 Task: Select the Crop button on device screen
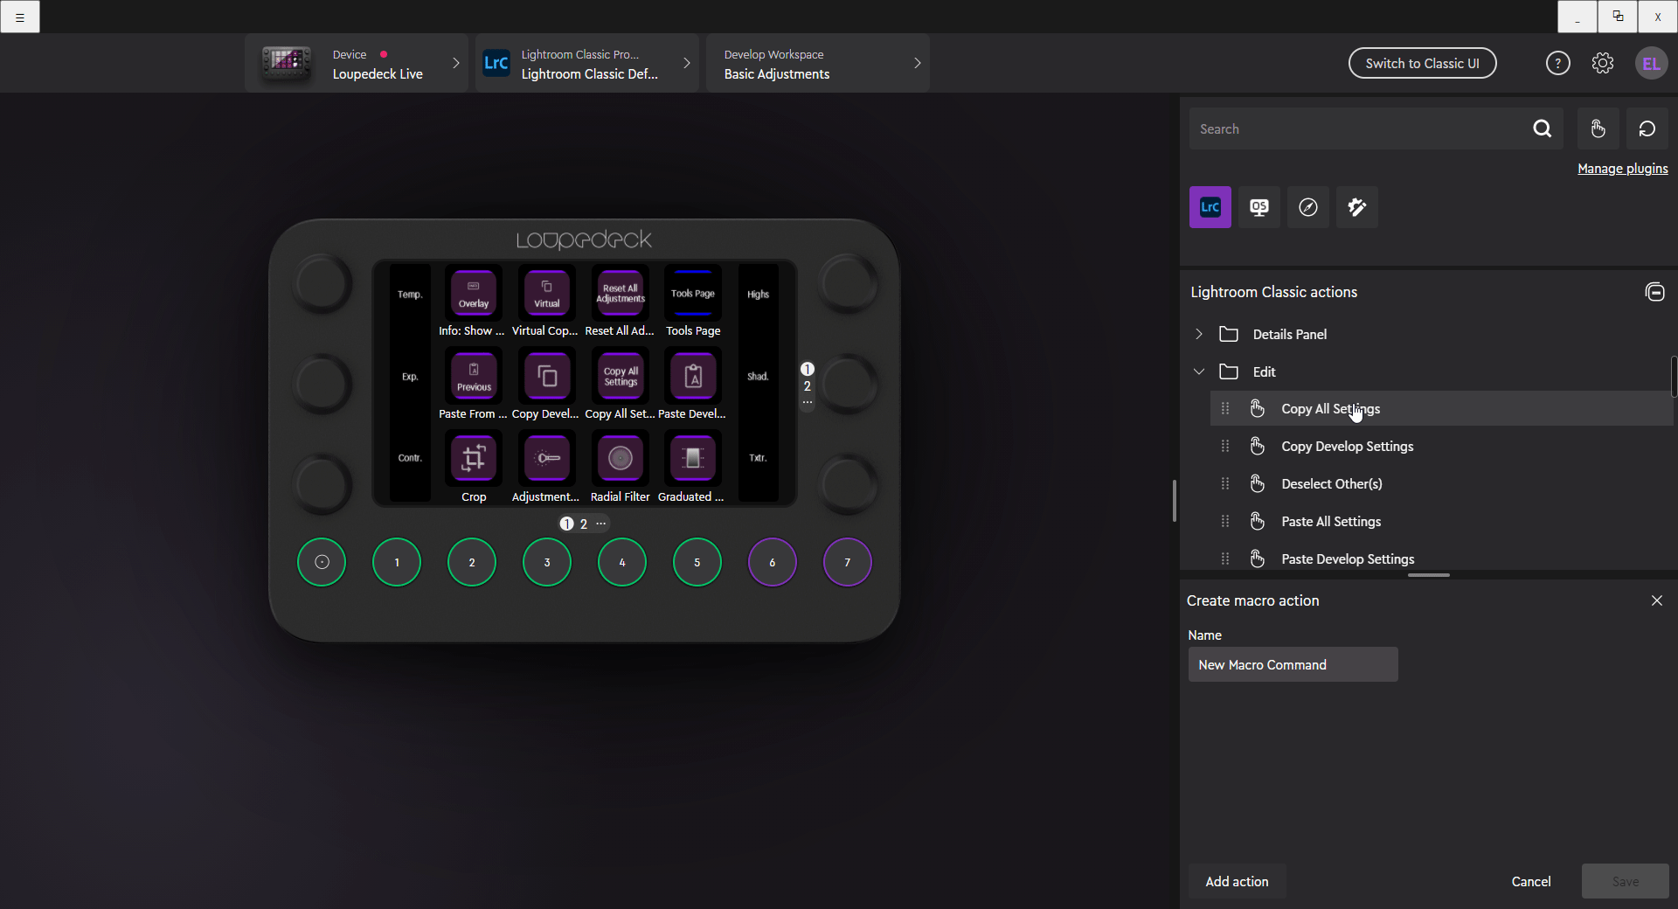tap(474, 459)
